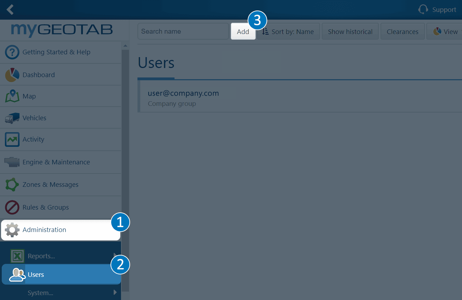
Task: Click the Dashboard pie chart icon
Action: point(12,75)
